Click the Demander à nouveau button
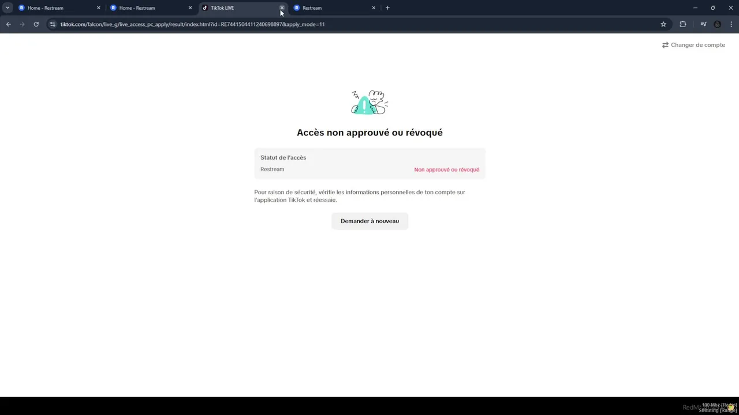 (369, 221)
